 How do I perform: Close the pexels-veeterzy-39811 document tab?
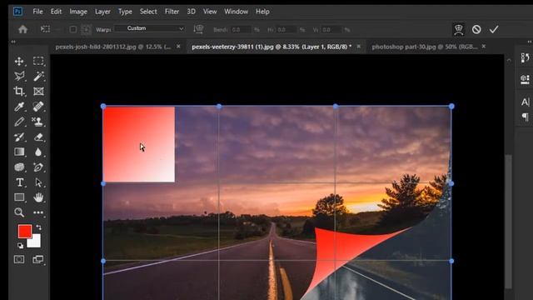click(358, 47)
